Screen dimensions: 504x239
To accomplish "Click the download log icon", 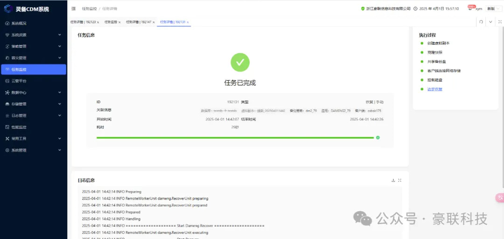I will 393,180.
